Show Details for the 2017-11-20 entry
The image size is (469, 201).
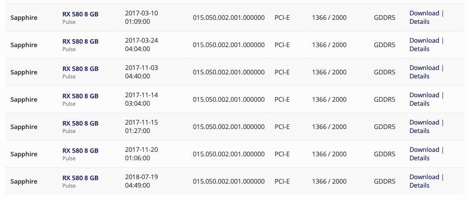tap(419, 158)
